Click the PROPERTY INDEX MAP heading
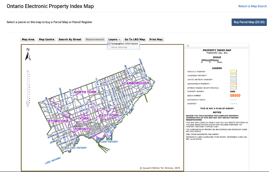 (217, 50)
